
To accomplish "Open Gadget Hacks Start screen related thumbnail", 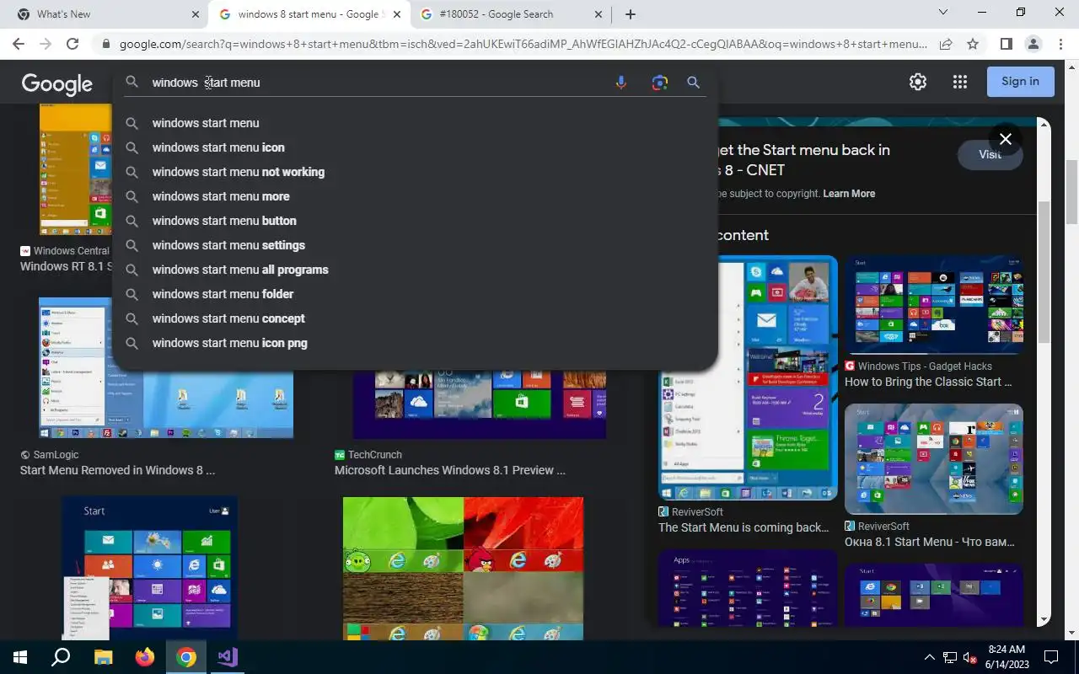I will point(934,305).
